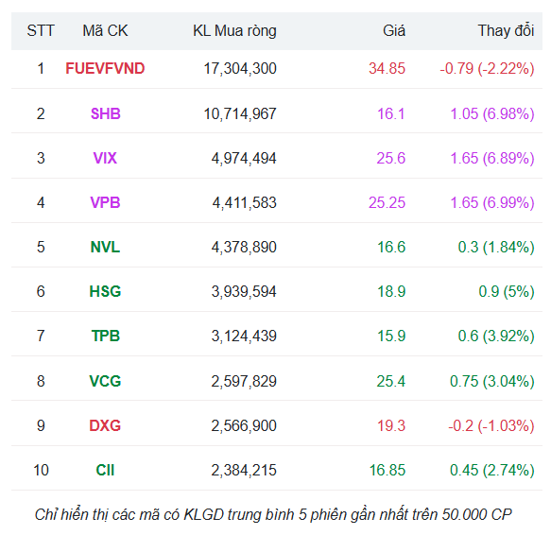Click price 19.3 in DXG row

(391, 426)
